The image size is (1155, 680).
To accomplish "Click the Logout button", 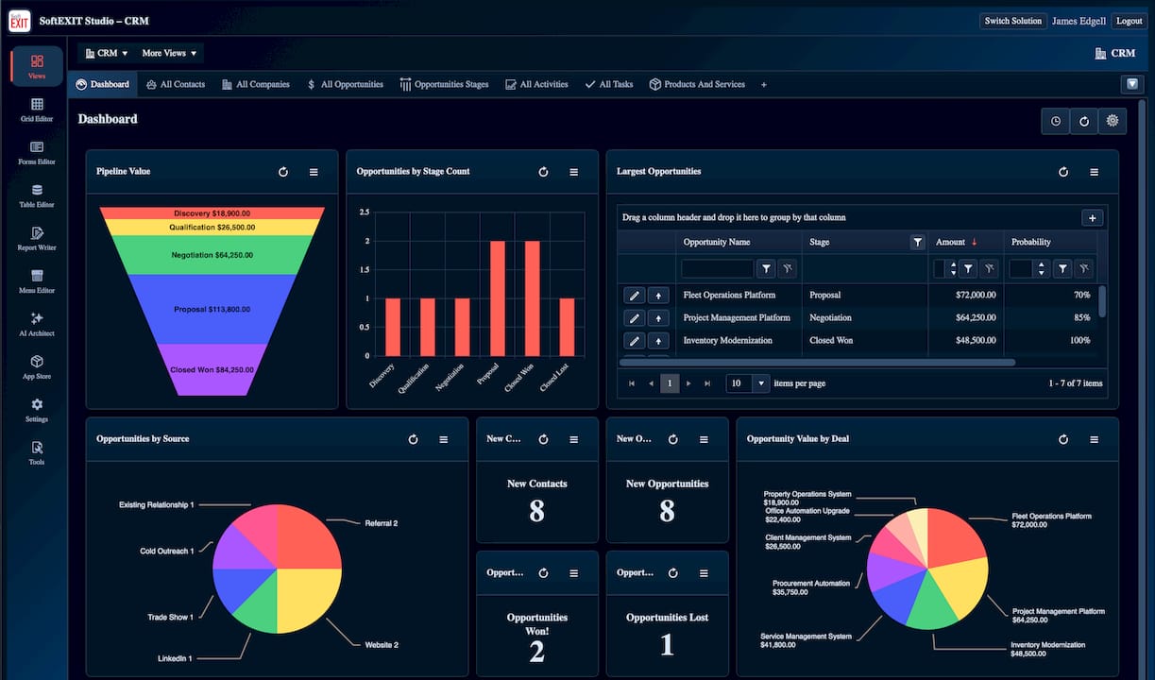I will tap(1129, 21).
